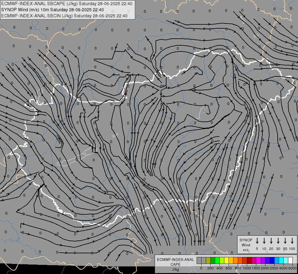
Task: Click the 50 m/s wind arrow in legend
Action: pyautogui.click(x=285, y=241)
